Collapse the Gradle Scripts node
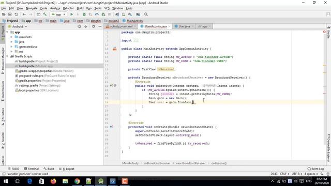Image resolution: width=331 pixels, height=186 pixels. click(7, 56)
